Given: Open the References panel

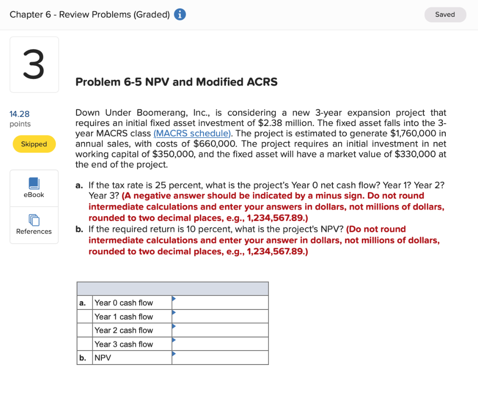Looking at the screenshot, I should (34, 225).
